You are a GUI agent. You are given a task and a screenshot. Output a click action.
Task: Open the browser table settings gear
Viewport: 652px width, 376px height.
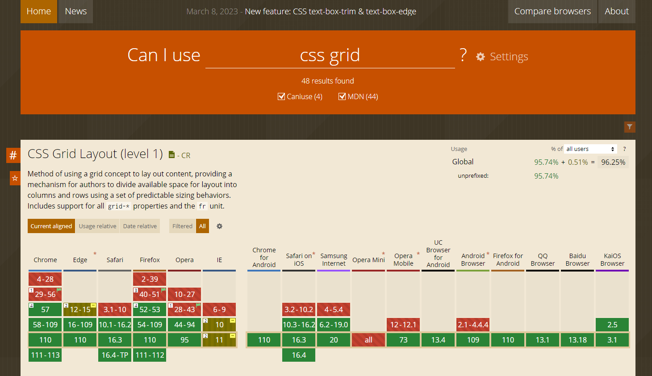click(219, 226)
